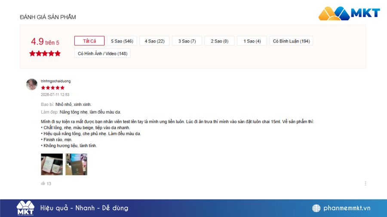Click the MKT logo at top right
The height and width of the screenshot is (217, 387).
pyautogui.click(x=349, y=13)
